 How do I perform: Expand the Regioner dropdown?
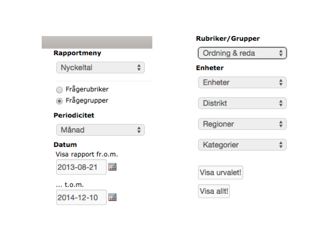click(x=242, y=124)
